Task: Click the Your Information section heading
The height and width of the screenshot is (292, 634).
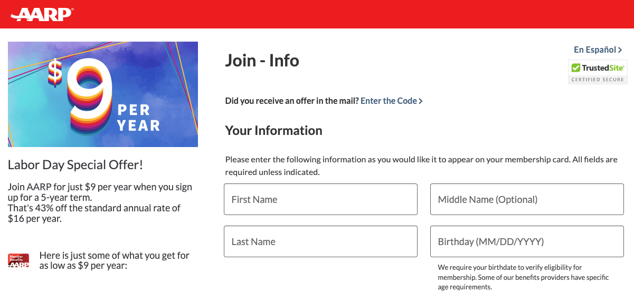Action: (x=273, y=130)
